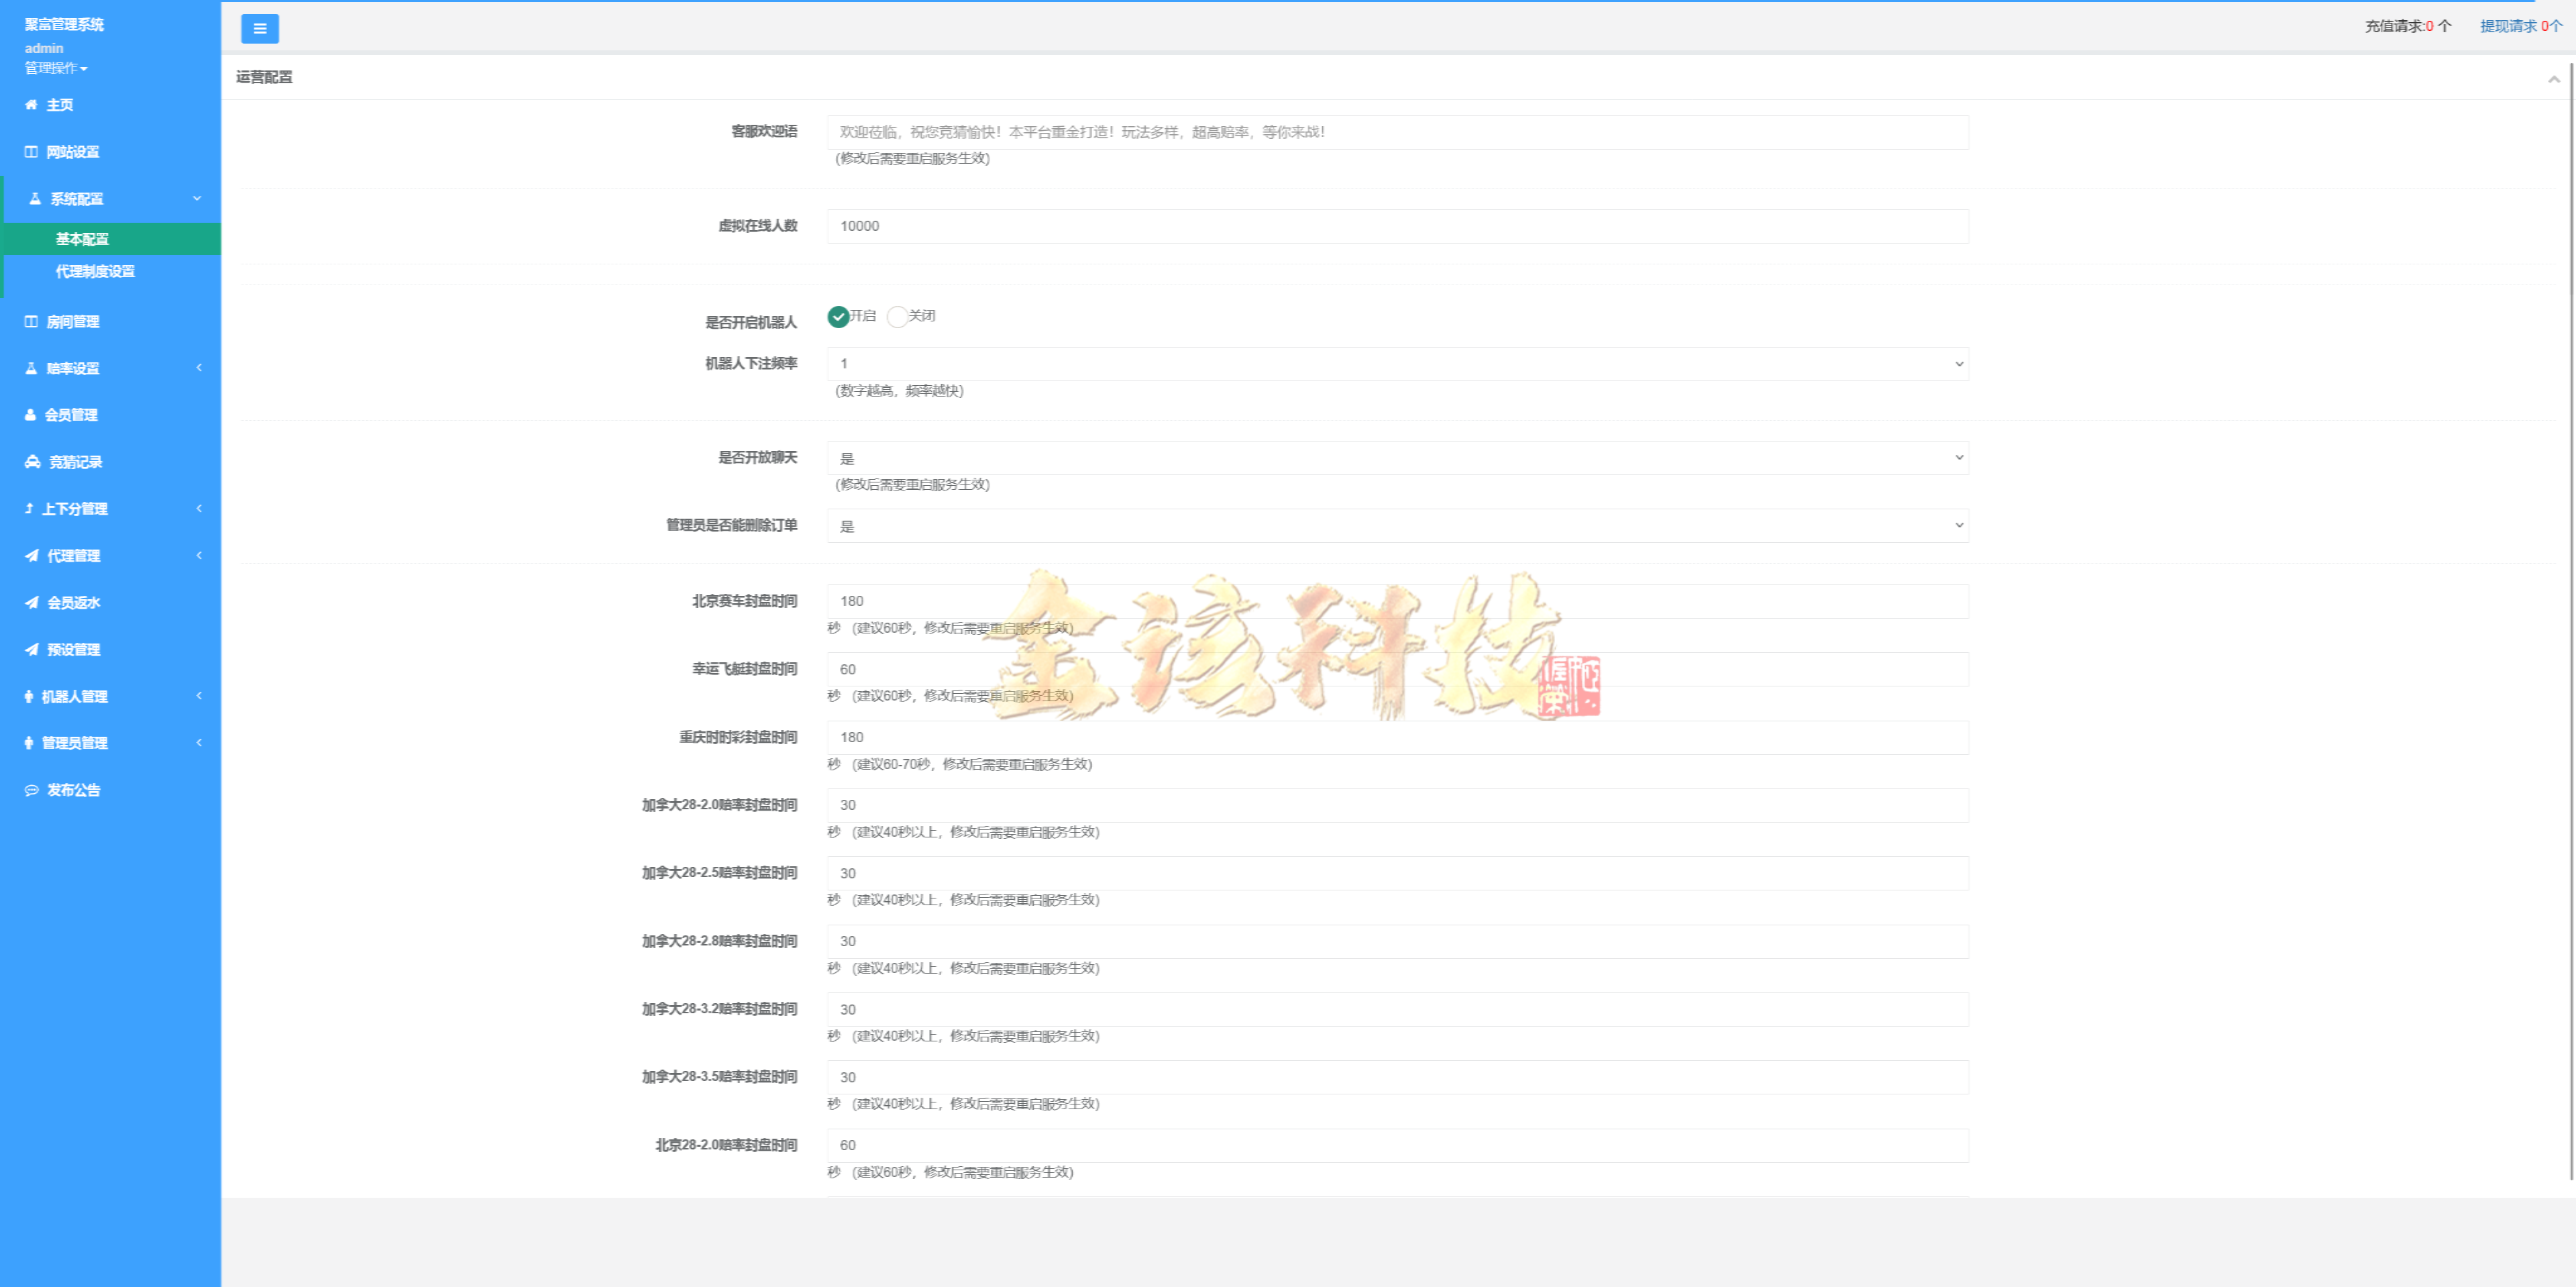Expand the 赔率设置 sidebar menu

tap(71, 368)
